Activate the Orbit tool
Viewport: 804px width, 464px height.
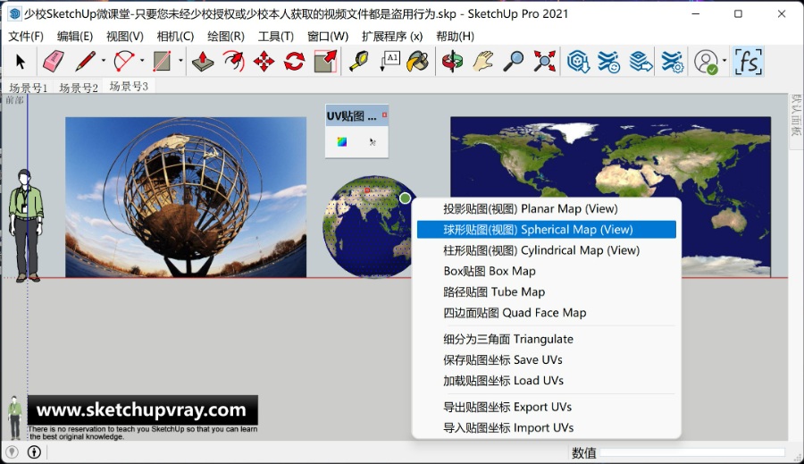click(x=452, y=62)
